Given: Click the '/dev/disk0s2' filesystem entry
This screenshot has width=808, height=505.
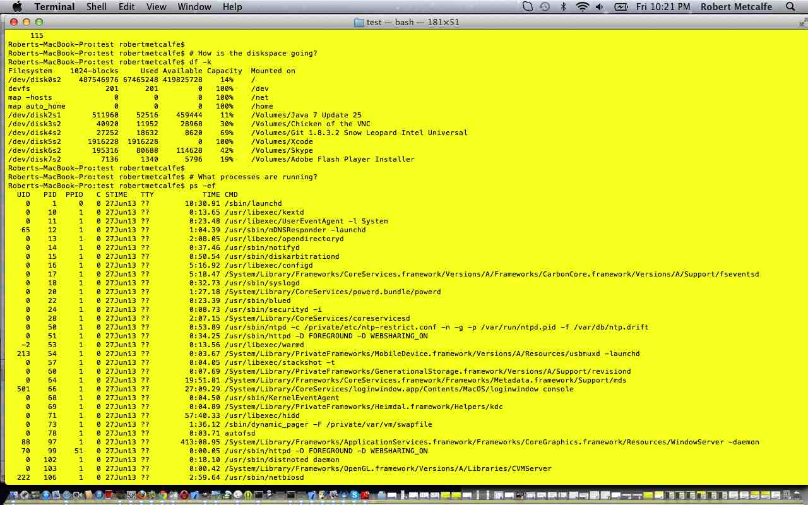Looking at the screenshot, I should tap(35, 80).
